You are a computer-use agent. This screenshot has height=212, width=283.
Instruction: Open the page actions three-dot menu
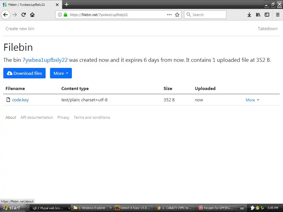point(169,15)
